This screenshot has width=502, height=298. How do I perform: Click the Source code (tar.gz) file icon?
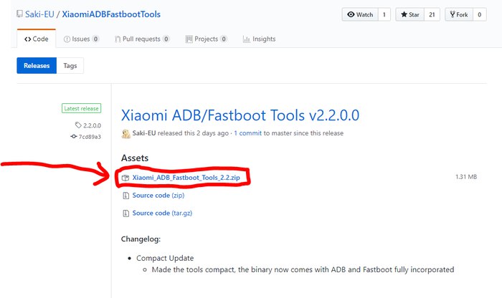click(x=126, y=213)
